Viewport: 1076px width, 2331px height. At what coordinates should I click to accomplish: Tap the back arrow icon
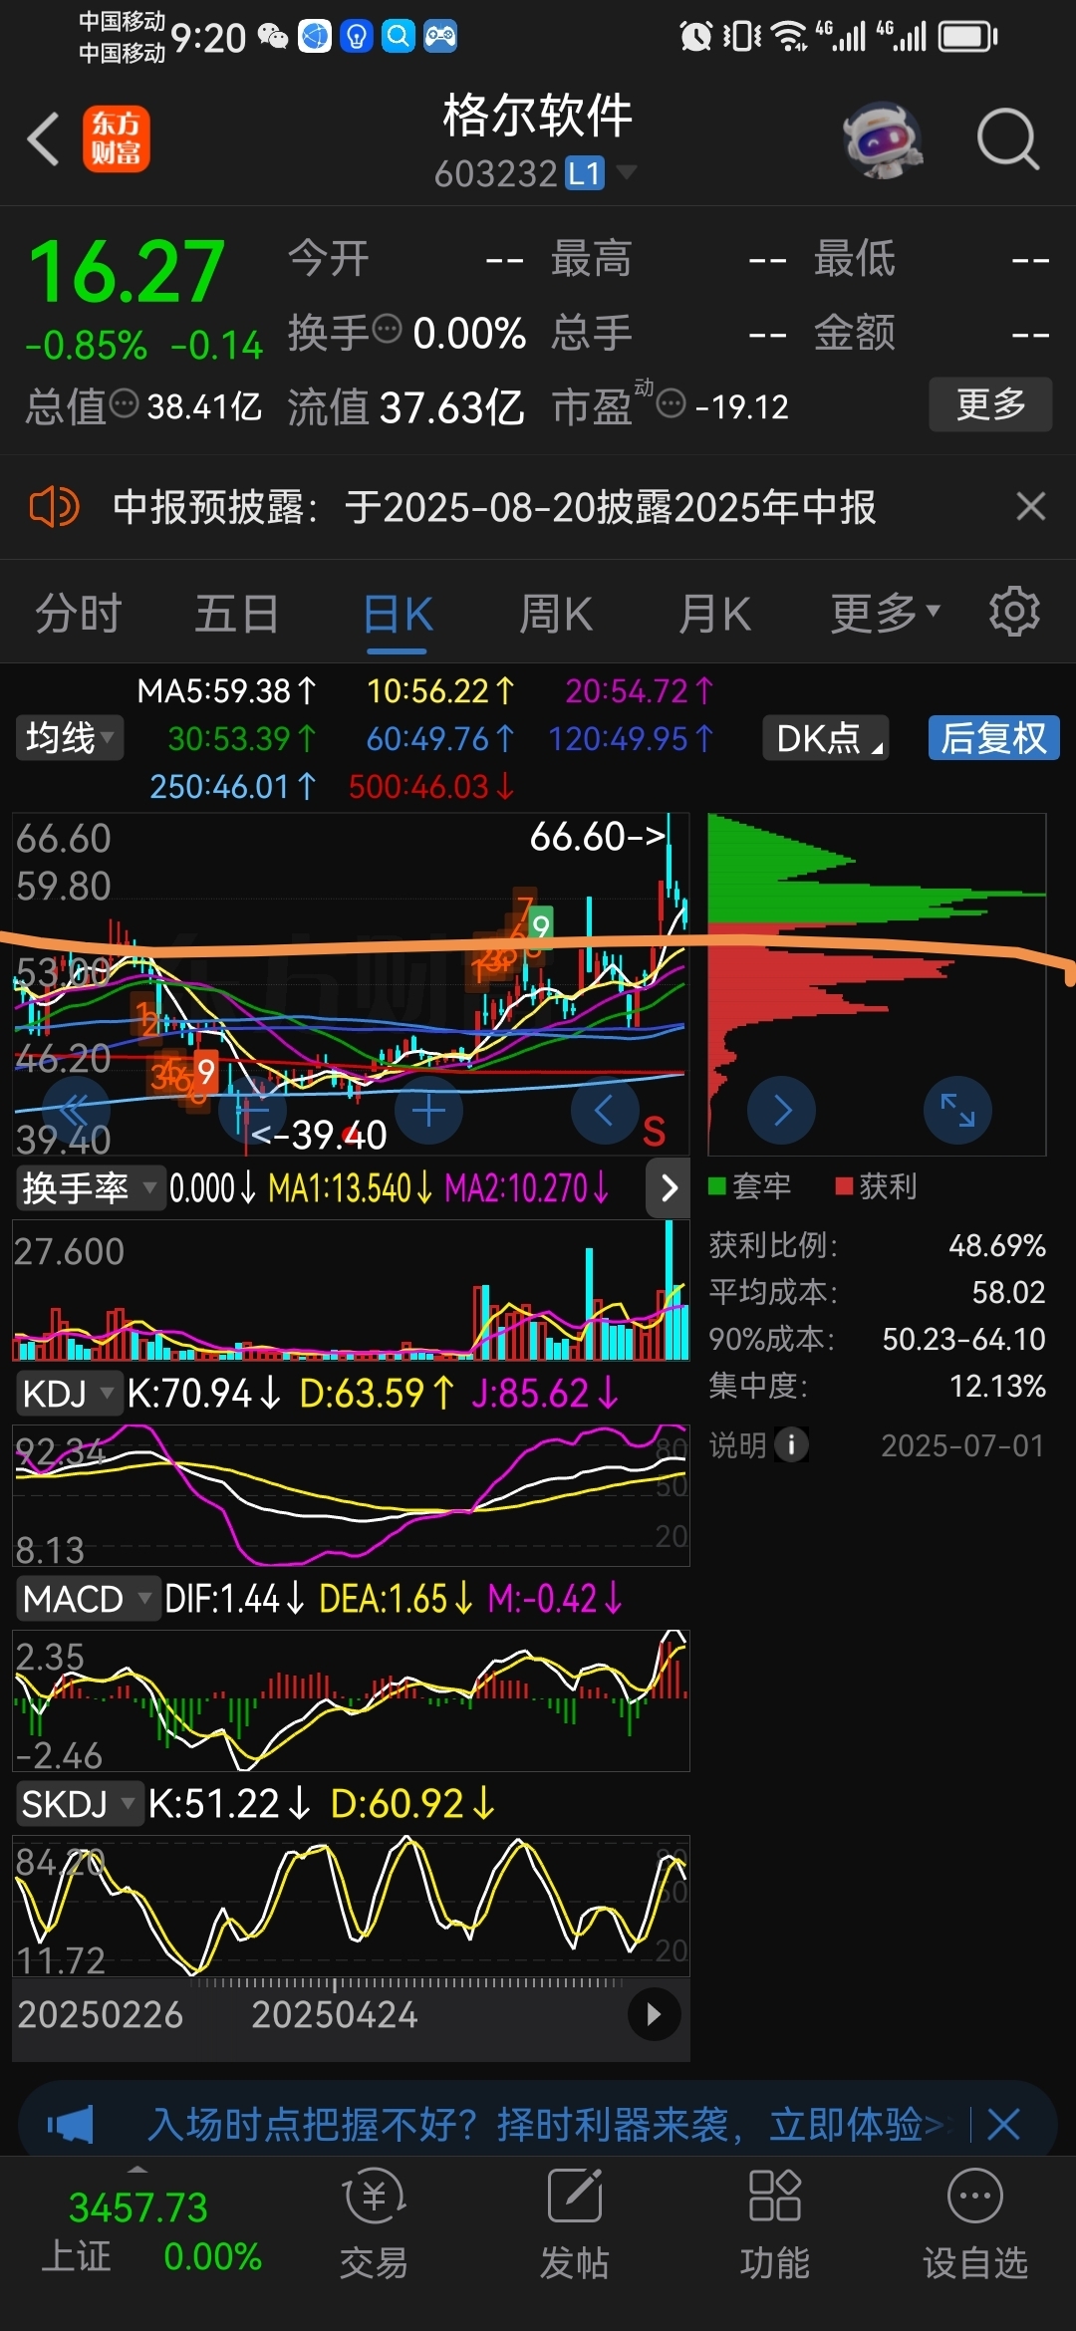pos(44,138)
